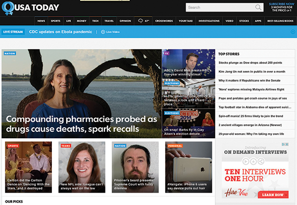
Task: Go to the Sports section
Action: coord(55,21)
